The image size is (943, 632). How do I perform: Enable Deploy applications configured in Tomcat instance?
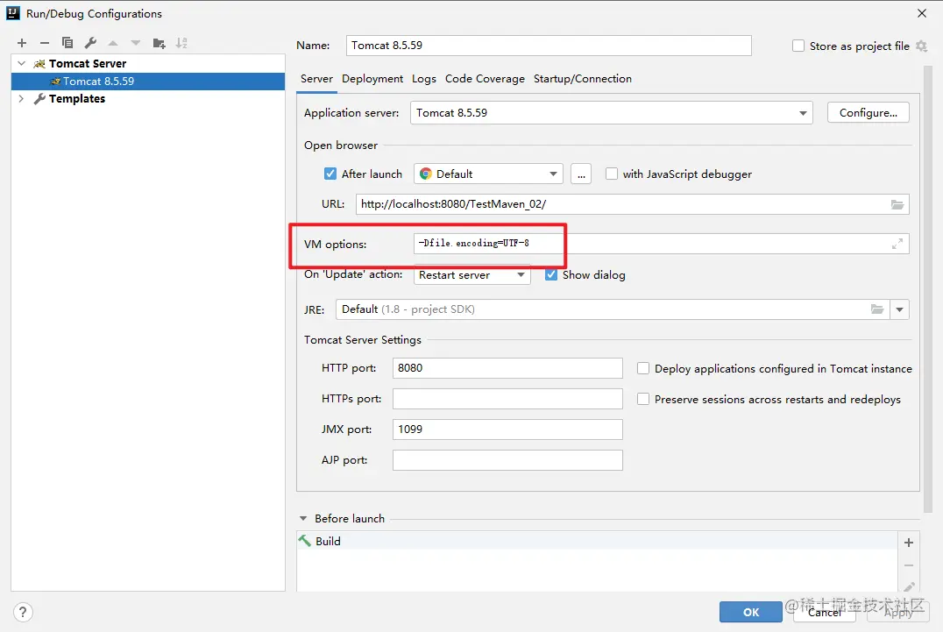click(643, 368)
